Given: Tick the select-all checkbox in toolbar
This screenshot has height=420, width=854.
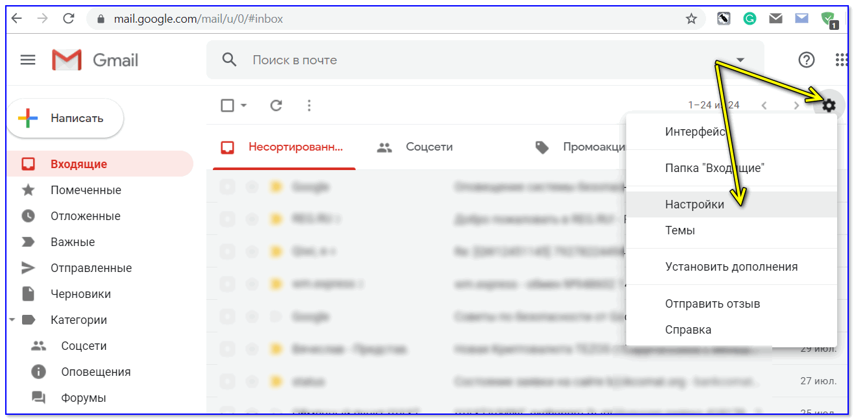Looking at the screenshot, I should pos(228,105).
